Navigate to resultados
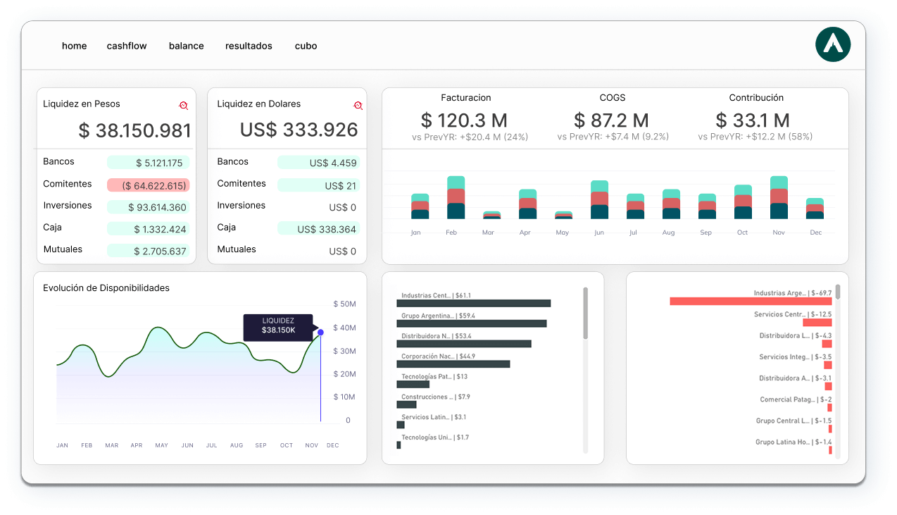Screen dimensions: 897x515 (x=249, y=46)
